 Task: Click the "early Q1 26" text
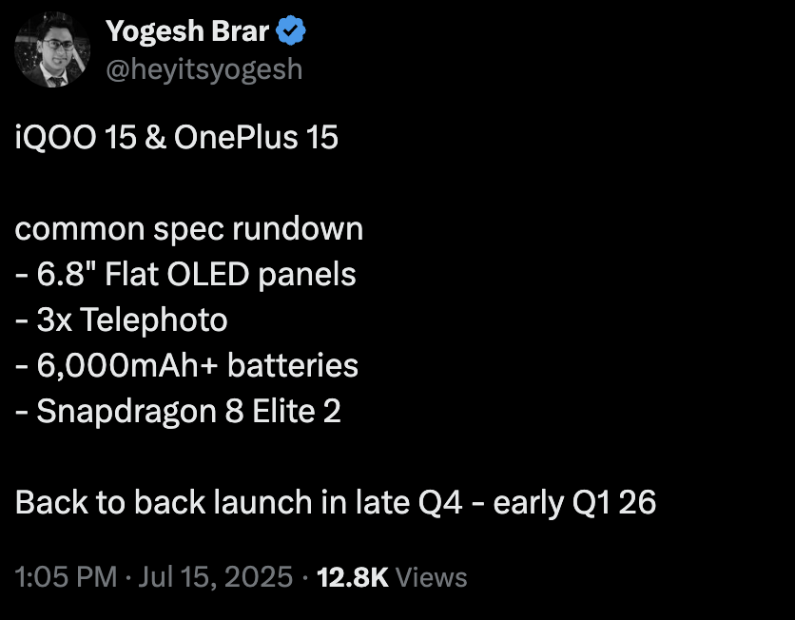click(x=573, y=502)
